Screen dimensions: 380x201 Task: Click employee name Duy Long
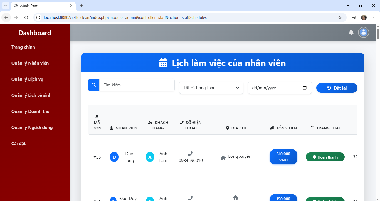click(129, 157)
